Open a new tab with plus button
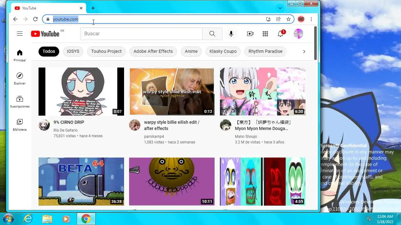The width and height of the screenshot is (401, 225). click(x=93, y=8)
